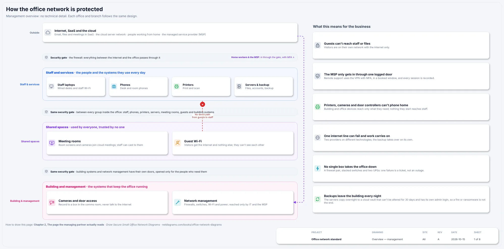Click the shield icon in the gate bar about building systems
Image resolution: width=504 pixels, height=249 pixels.
point(46,172)
